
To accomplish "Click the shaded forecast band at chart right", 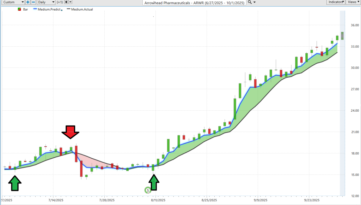I will [342, 103].
